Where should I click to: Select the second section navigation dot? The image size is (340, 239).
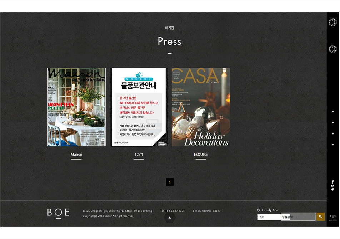click(x=333, y=123)
